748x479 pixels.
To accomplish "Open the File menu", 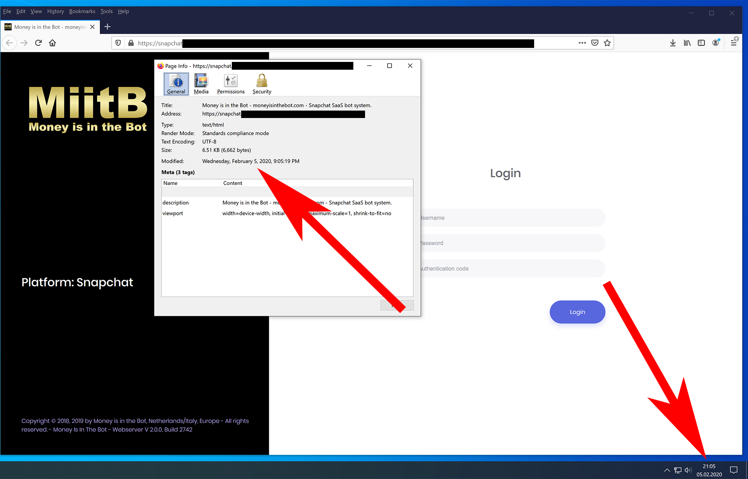I will click(x=7, y=11).
